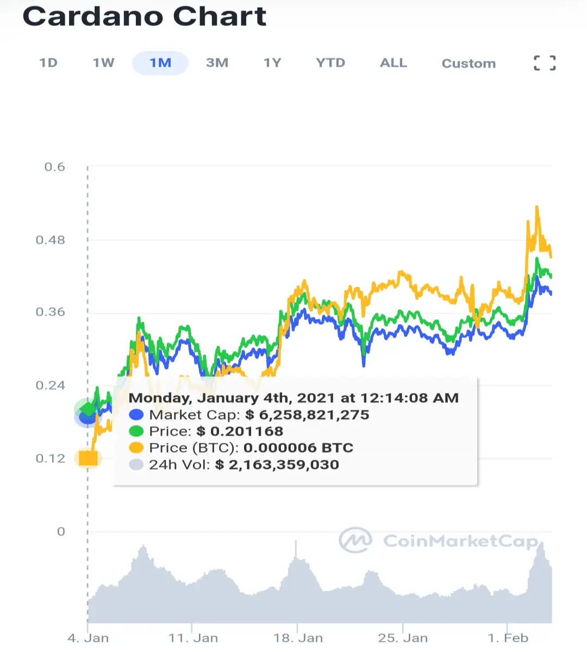Show the 1Y time range
This screenshot has height=652, width=587.
[x=272, y=63]
